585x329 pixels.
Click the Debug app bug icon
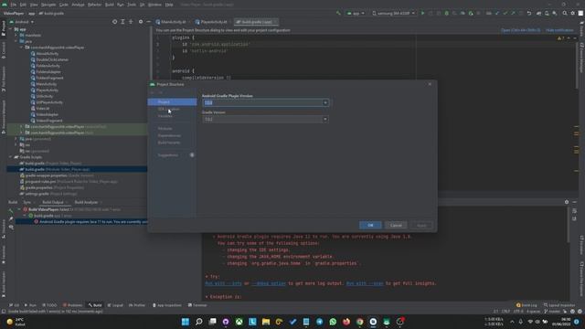tap(447, 13)
